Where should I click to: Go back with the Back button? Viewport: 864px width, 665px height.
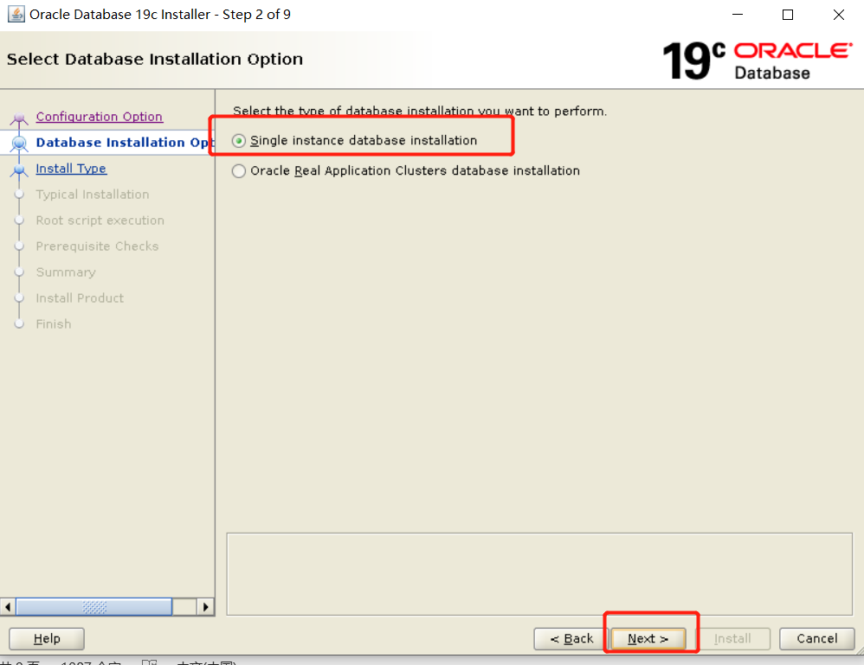571,638
